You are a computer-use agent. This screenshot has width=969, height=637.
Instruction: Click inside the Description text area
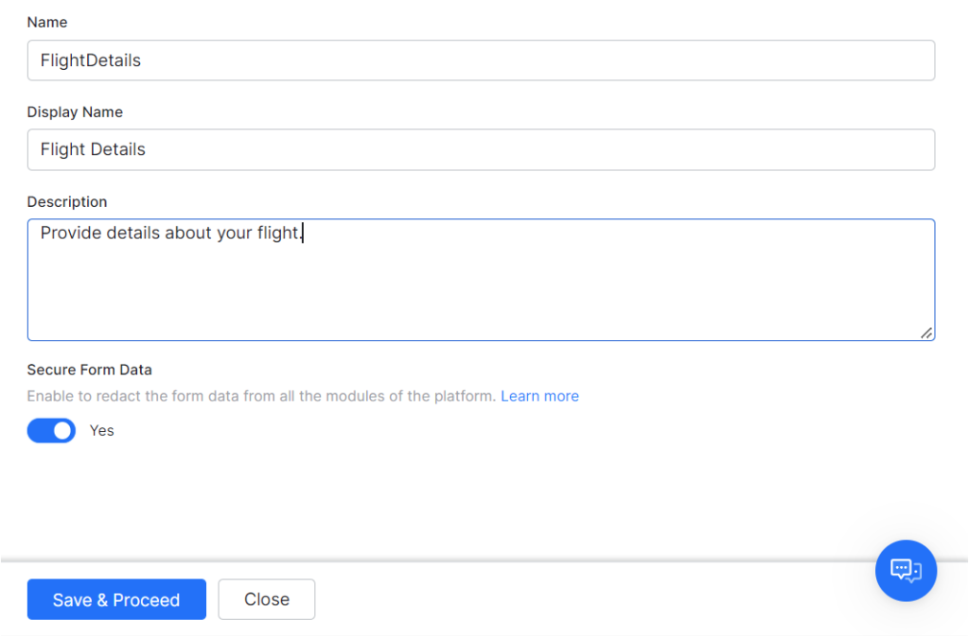(x=481, y=280)
